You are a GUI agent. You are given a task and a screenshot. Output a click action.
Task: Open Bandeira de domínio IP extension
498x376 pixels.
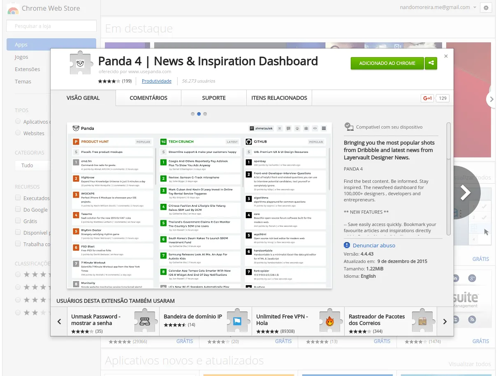click(x=192, y=316)
